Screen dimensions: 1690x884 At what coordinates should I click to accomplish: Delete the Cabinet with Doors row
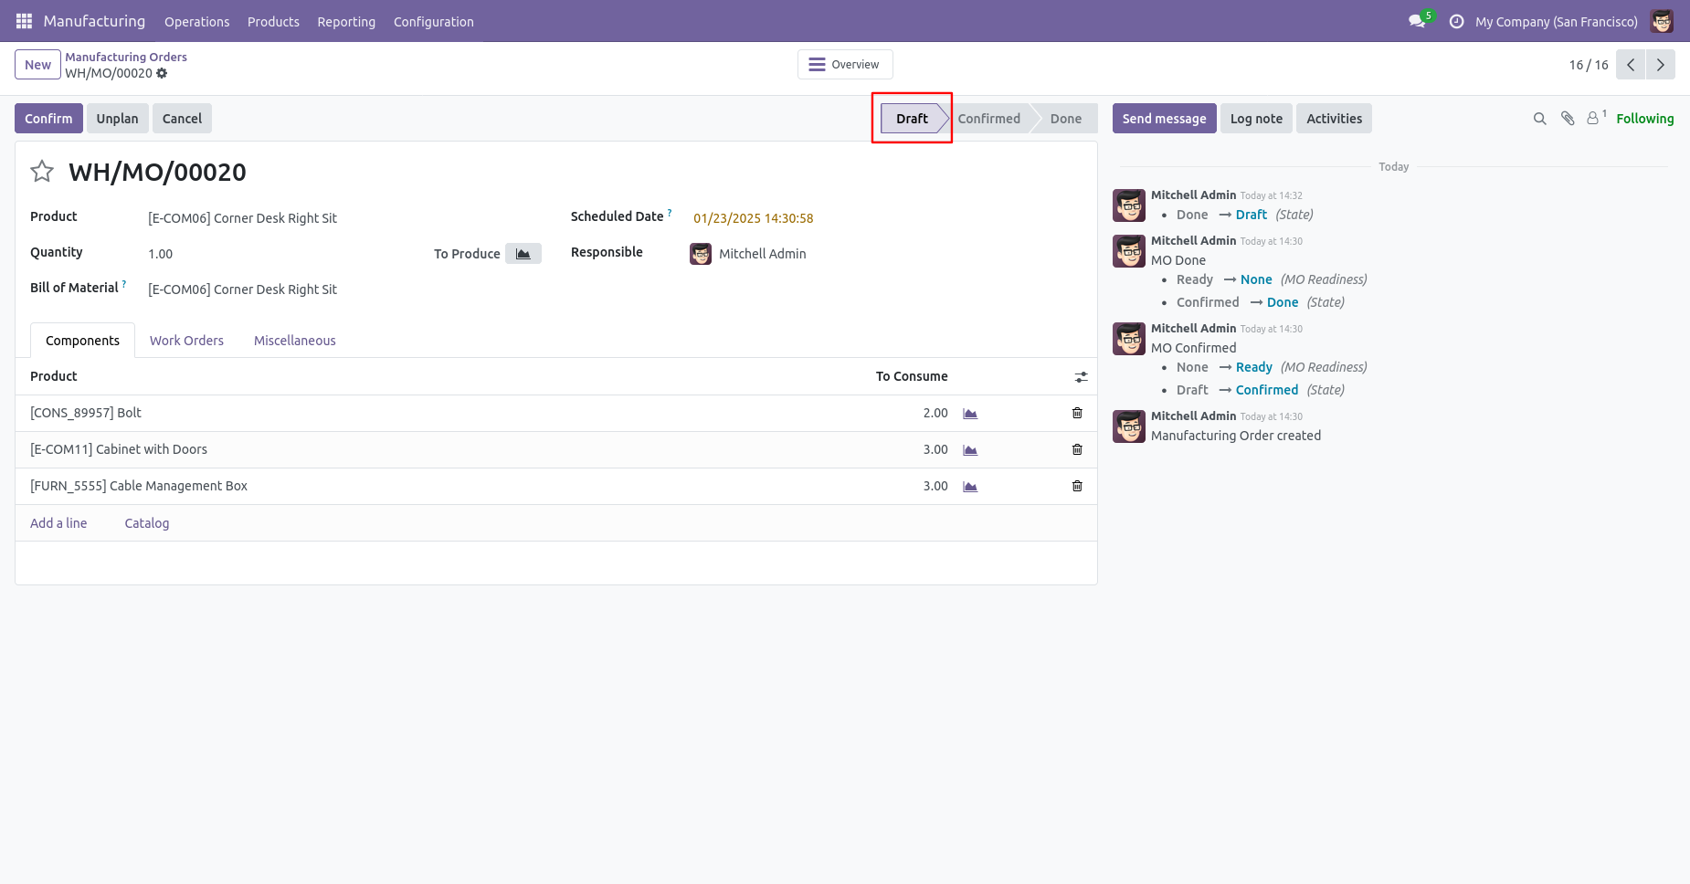[x=1077, y=449]
